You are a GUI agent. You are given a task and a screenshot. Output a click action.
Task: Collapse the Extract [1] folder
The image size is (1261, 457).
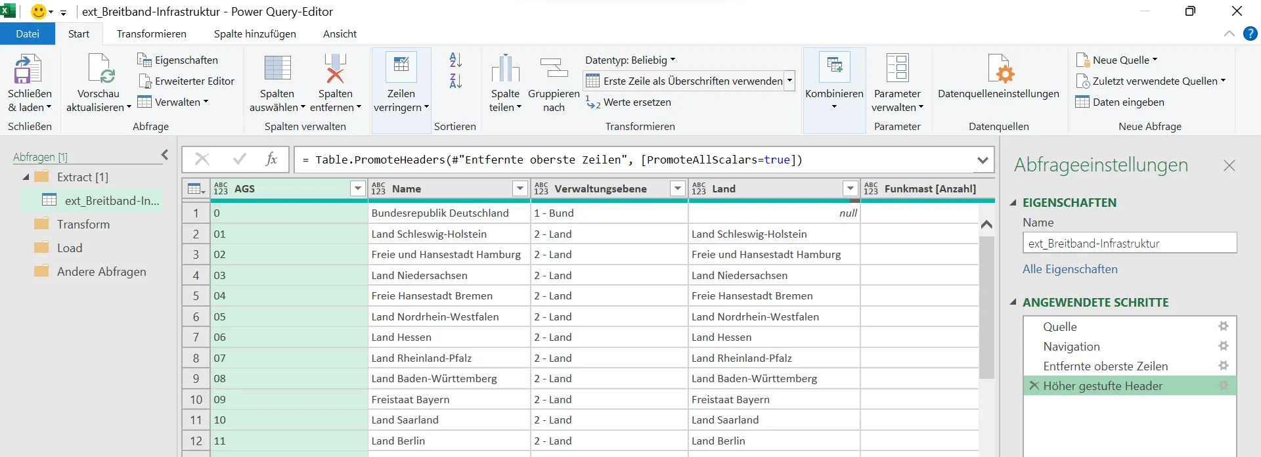[x=26, y=177]
